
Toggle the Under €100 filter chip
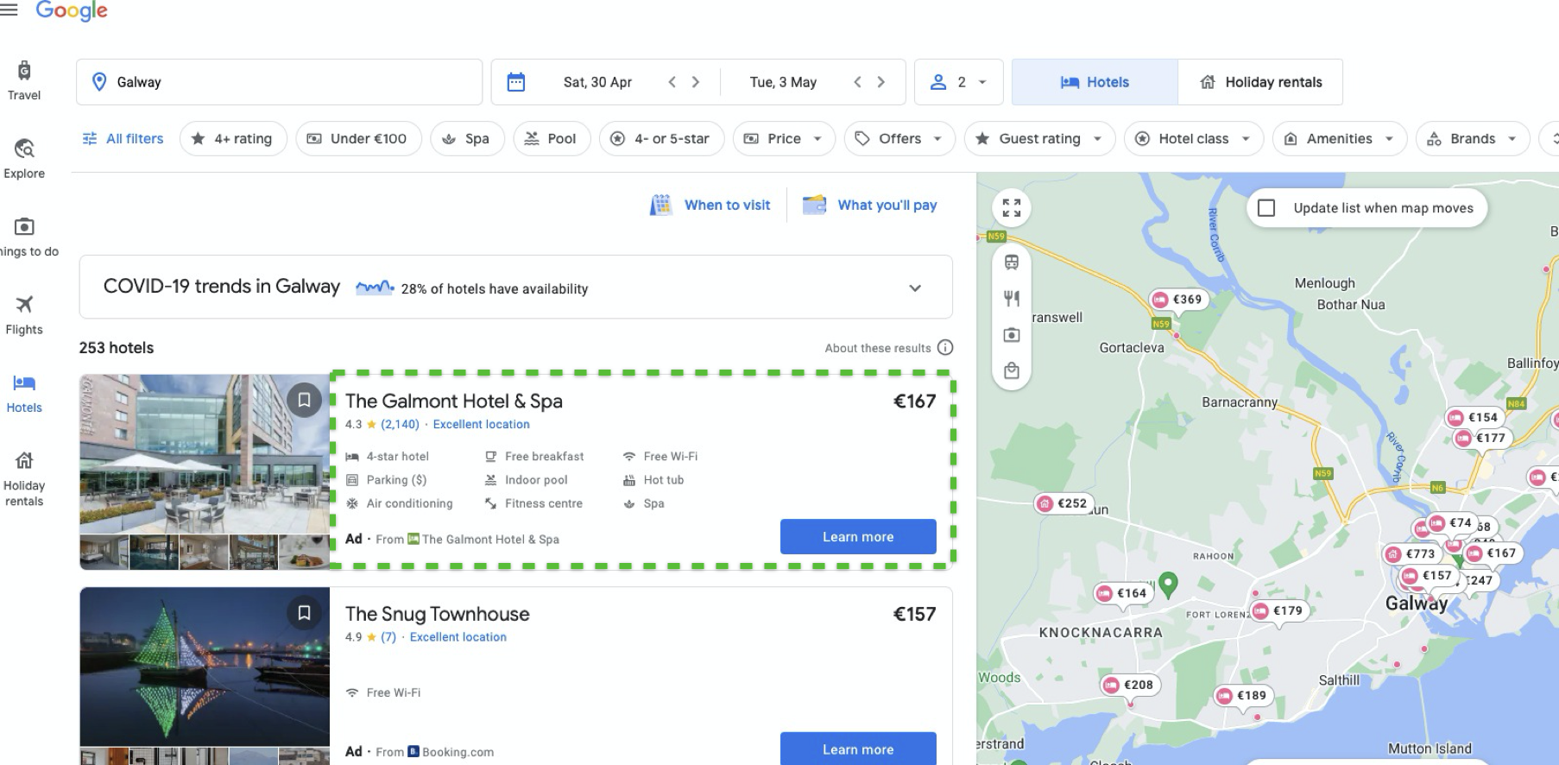(358, 138)
